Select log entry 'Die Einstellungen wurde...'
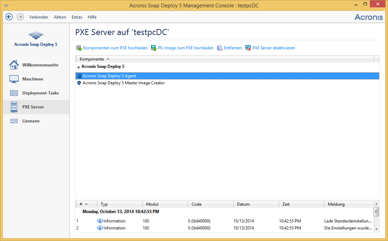Viewport: 388px width, 241px height. (x=348, y=228)
